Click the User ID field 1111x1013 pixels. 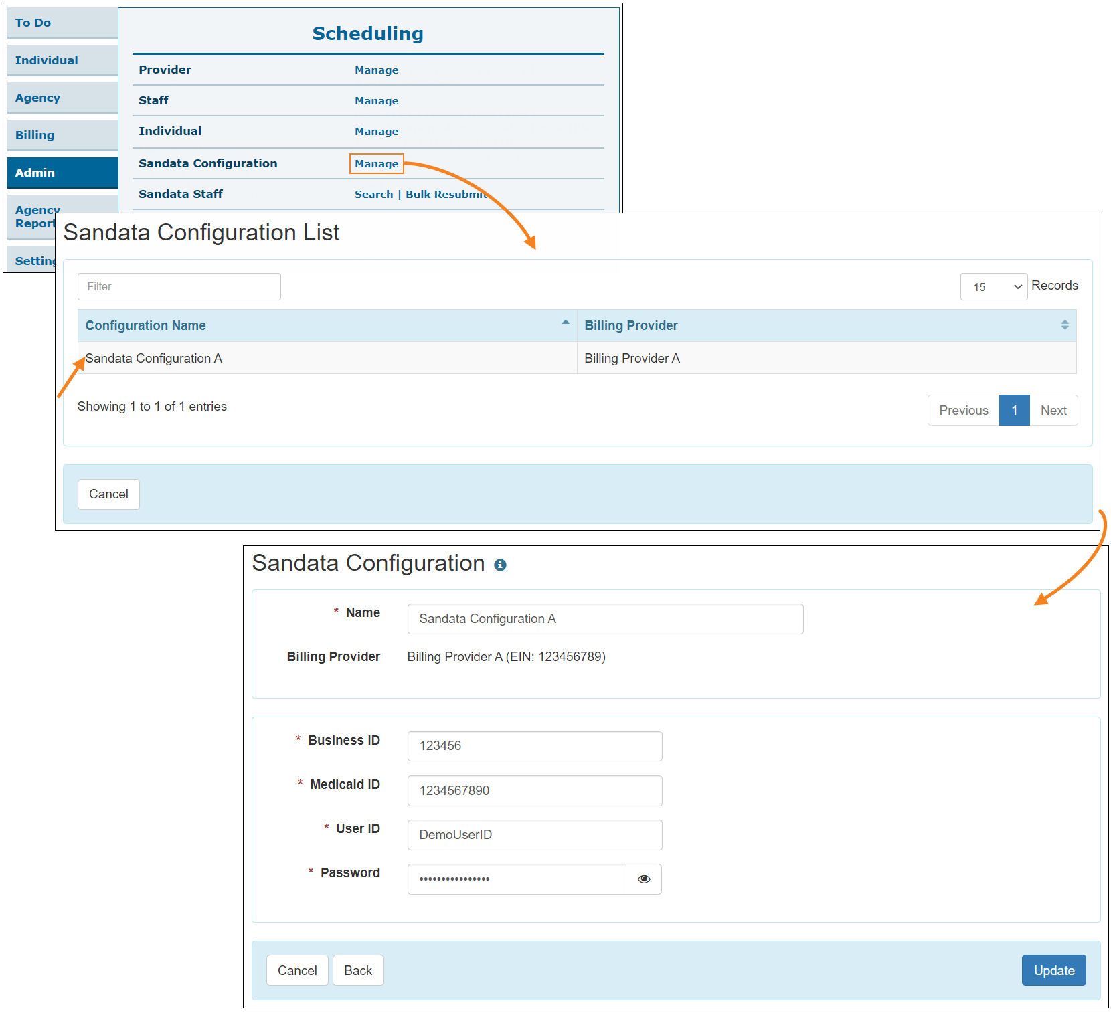pos(535,835)
